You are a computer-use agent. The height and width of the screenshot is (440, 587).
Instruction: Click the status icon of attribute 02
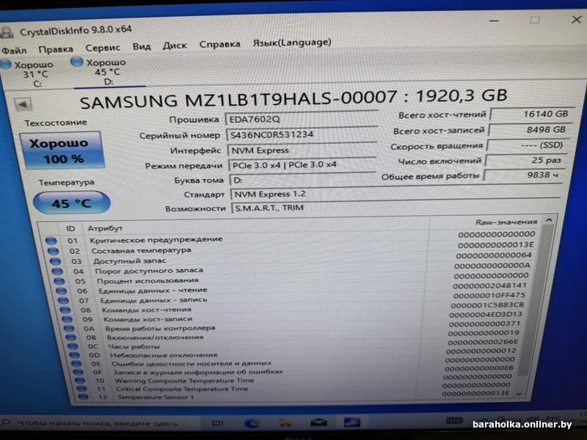53,251
